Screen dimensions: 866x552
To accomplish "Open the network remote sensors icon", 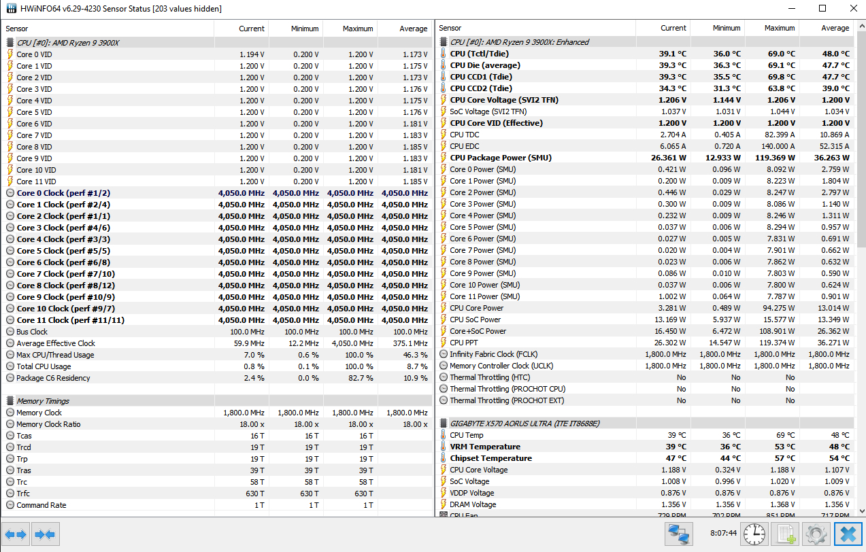I will tap(678, 534).
